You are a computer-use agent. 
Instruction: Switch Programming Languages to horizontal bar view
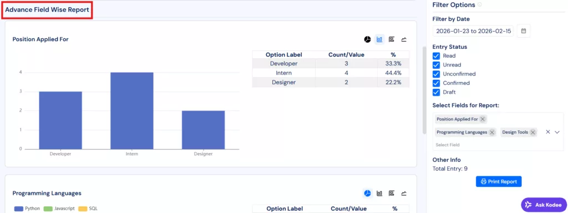(392, 194)
